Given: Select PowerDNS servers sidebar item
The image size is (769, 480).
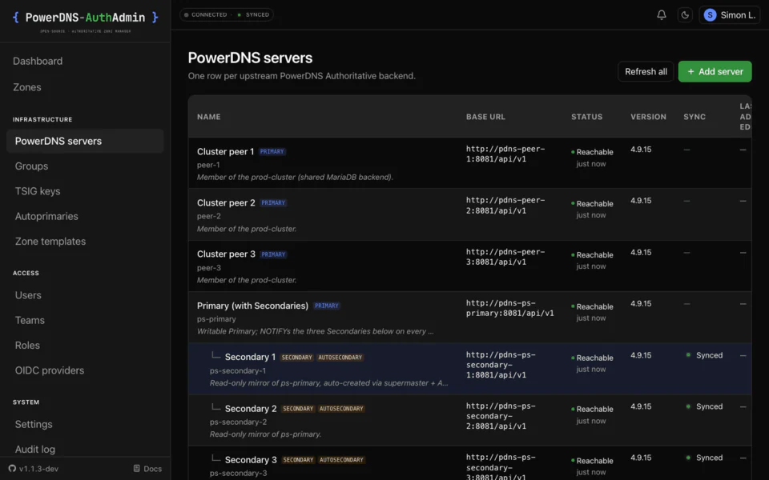Looking at the screenshot, I should 86,141.
